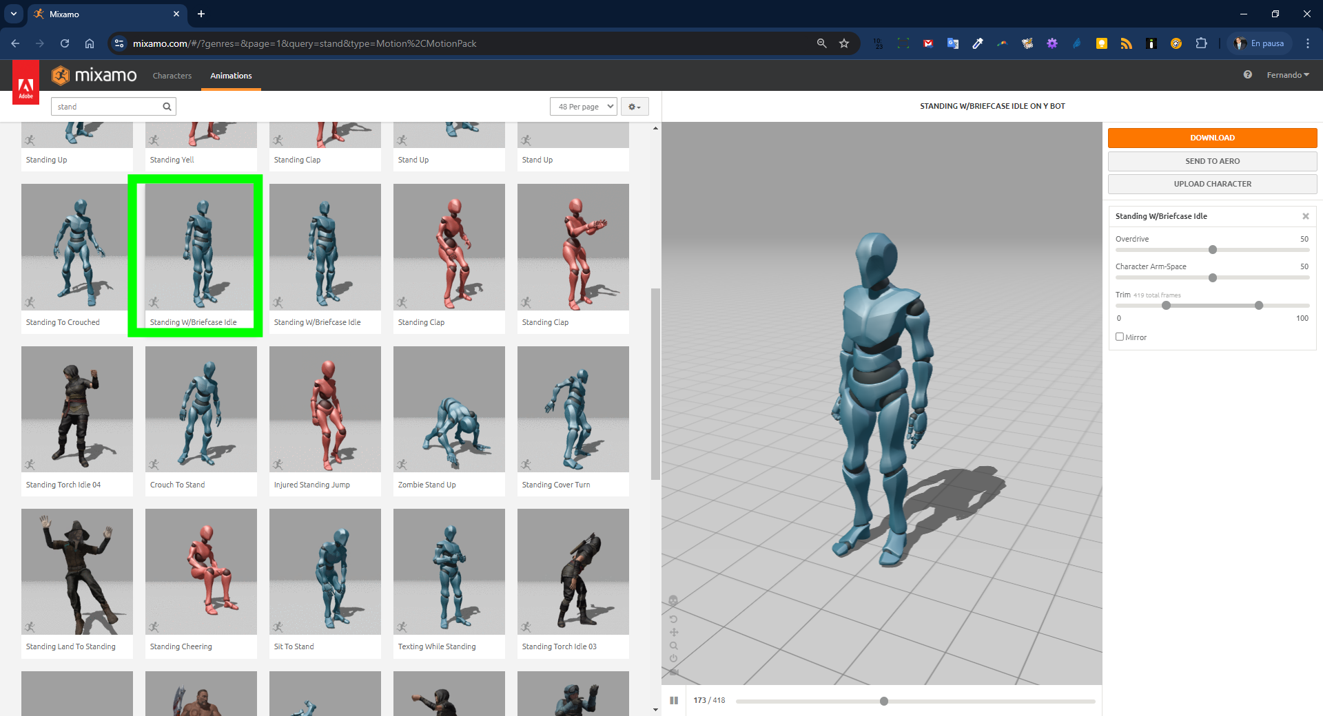Toggle skeleton view in the 3D viewer

coord(673,600)
